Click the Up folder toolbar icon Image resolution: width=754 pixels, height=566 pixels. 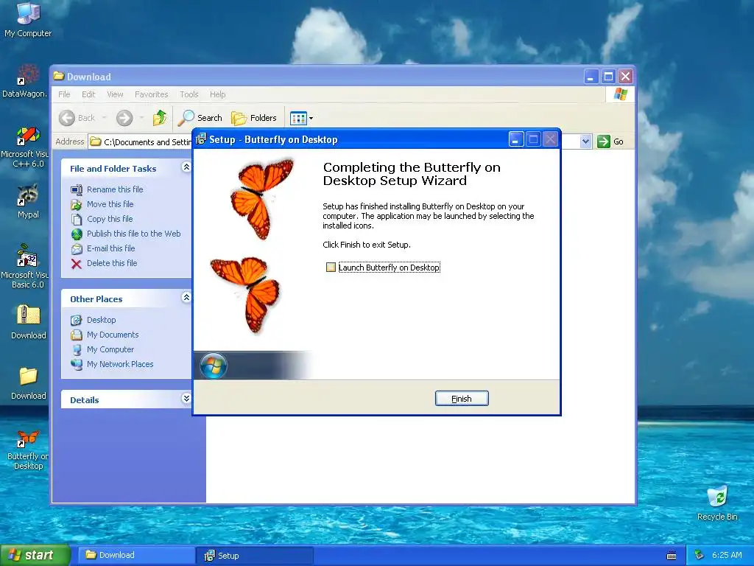pos(160,118)
